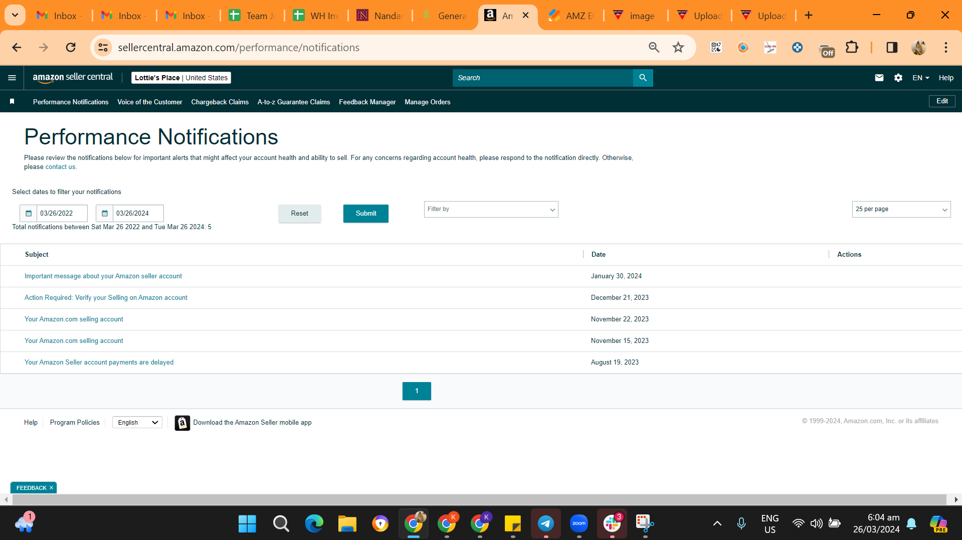
Task: Open the Help link in the header
Action: click(946, 78)
